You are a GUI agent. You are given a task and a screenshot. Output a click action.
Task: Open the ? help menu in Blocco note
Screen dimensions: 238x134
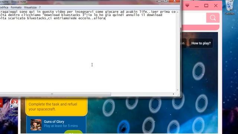coord(40,7)
